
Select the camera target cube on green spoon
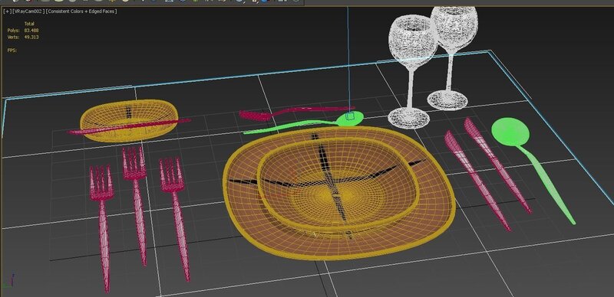click(x=351, y=116)
